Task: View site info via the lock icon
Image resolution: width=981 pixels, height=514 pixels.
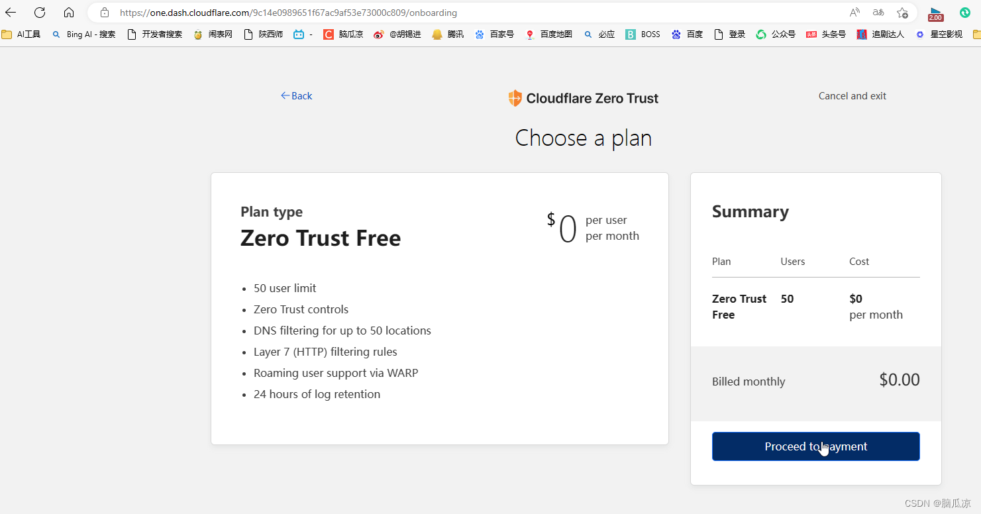Action: (104, 13)
